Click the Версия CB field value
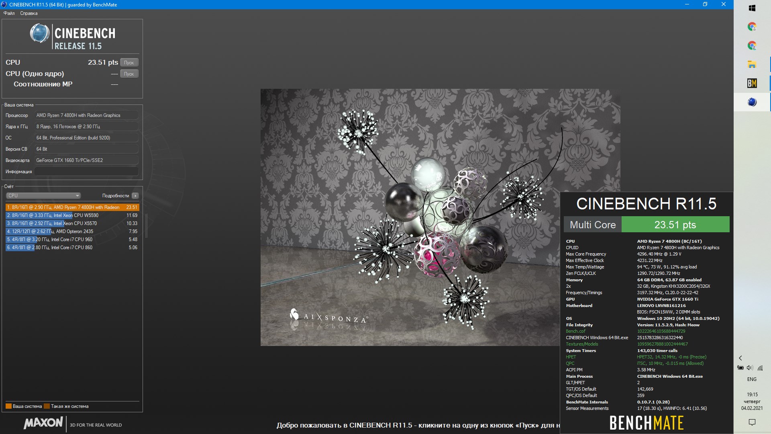Image resolution: width=771 pixels, height=434 pixels. [86, 149]
